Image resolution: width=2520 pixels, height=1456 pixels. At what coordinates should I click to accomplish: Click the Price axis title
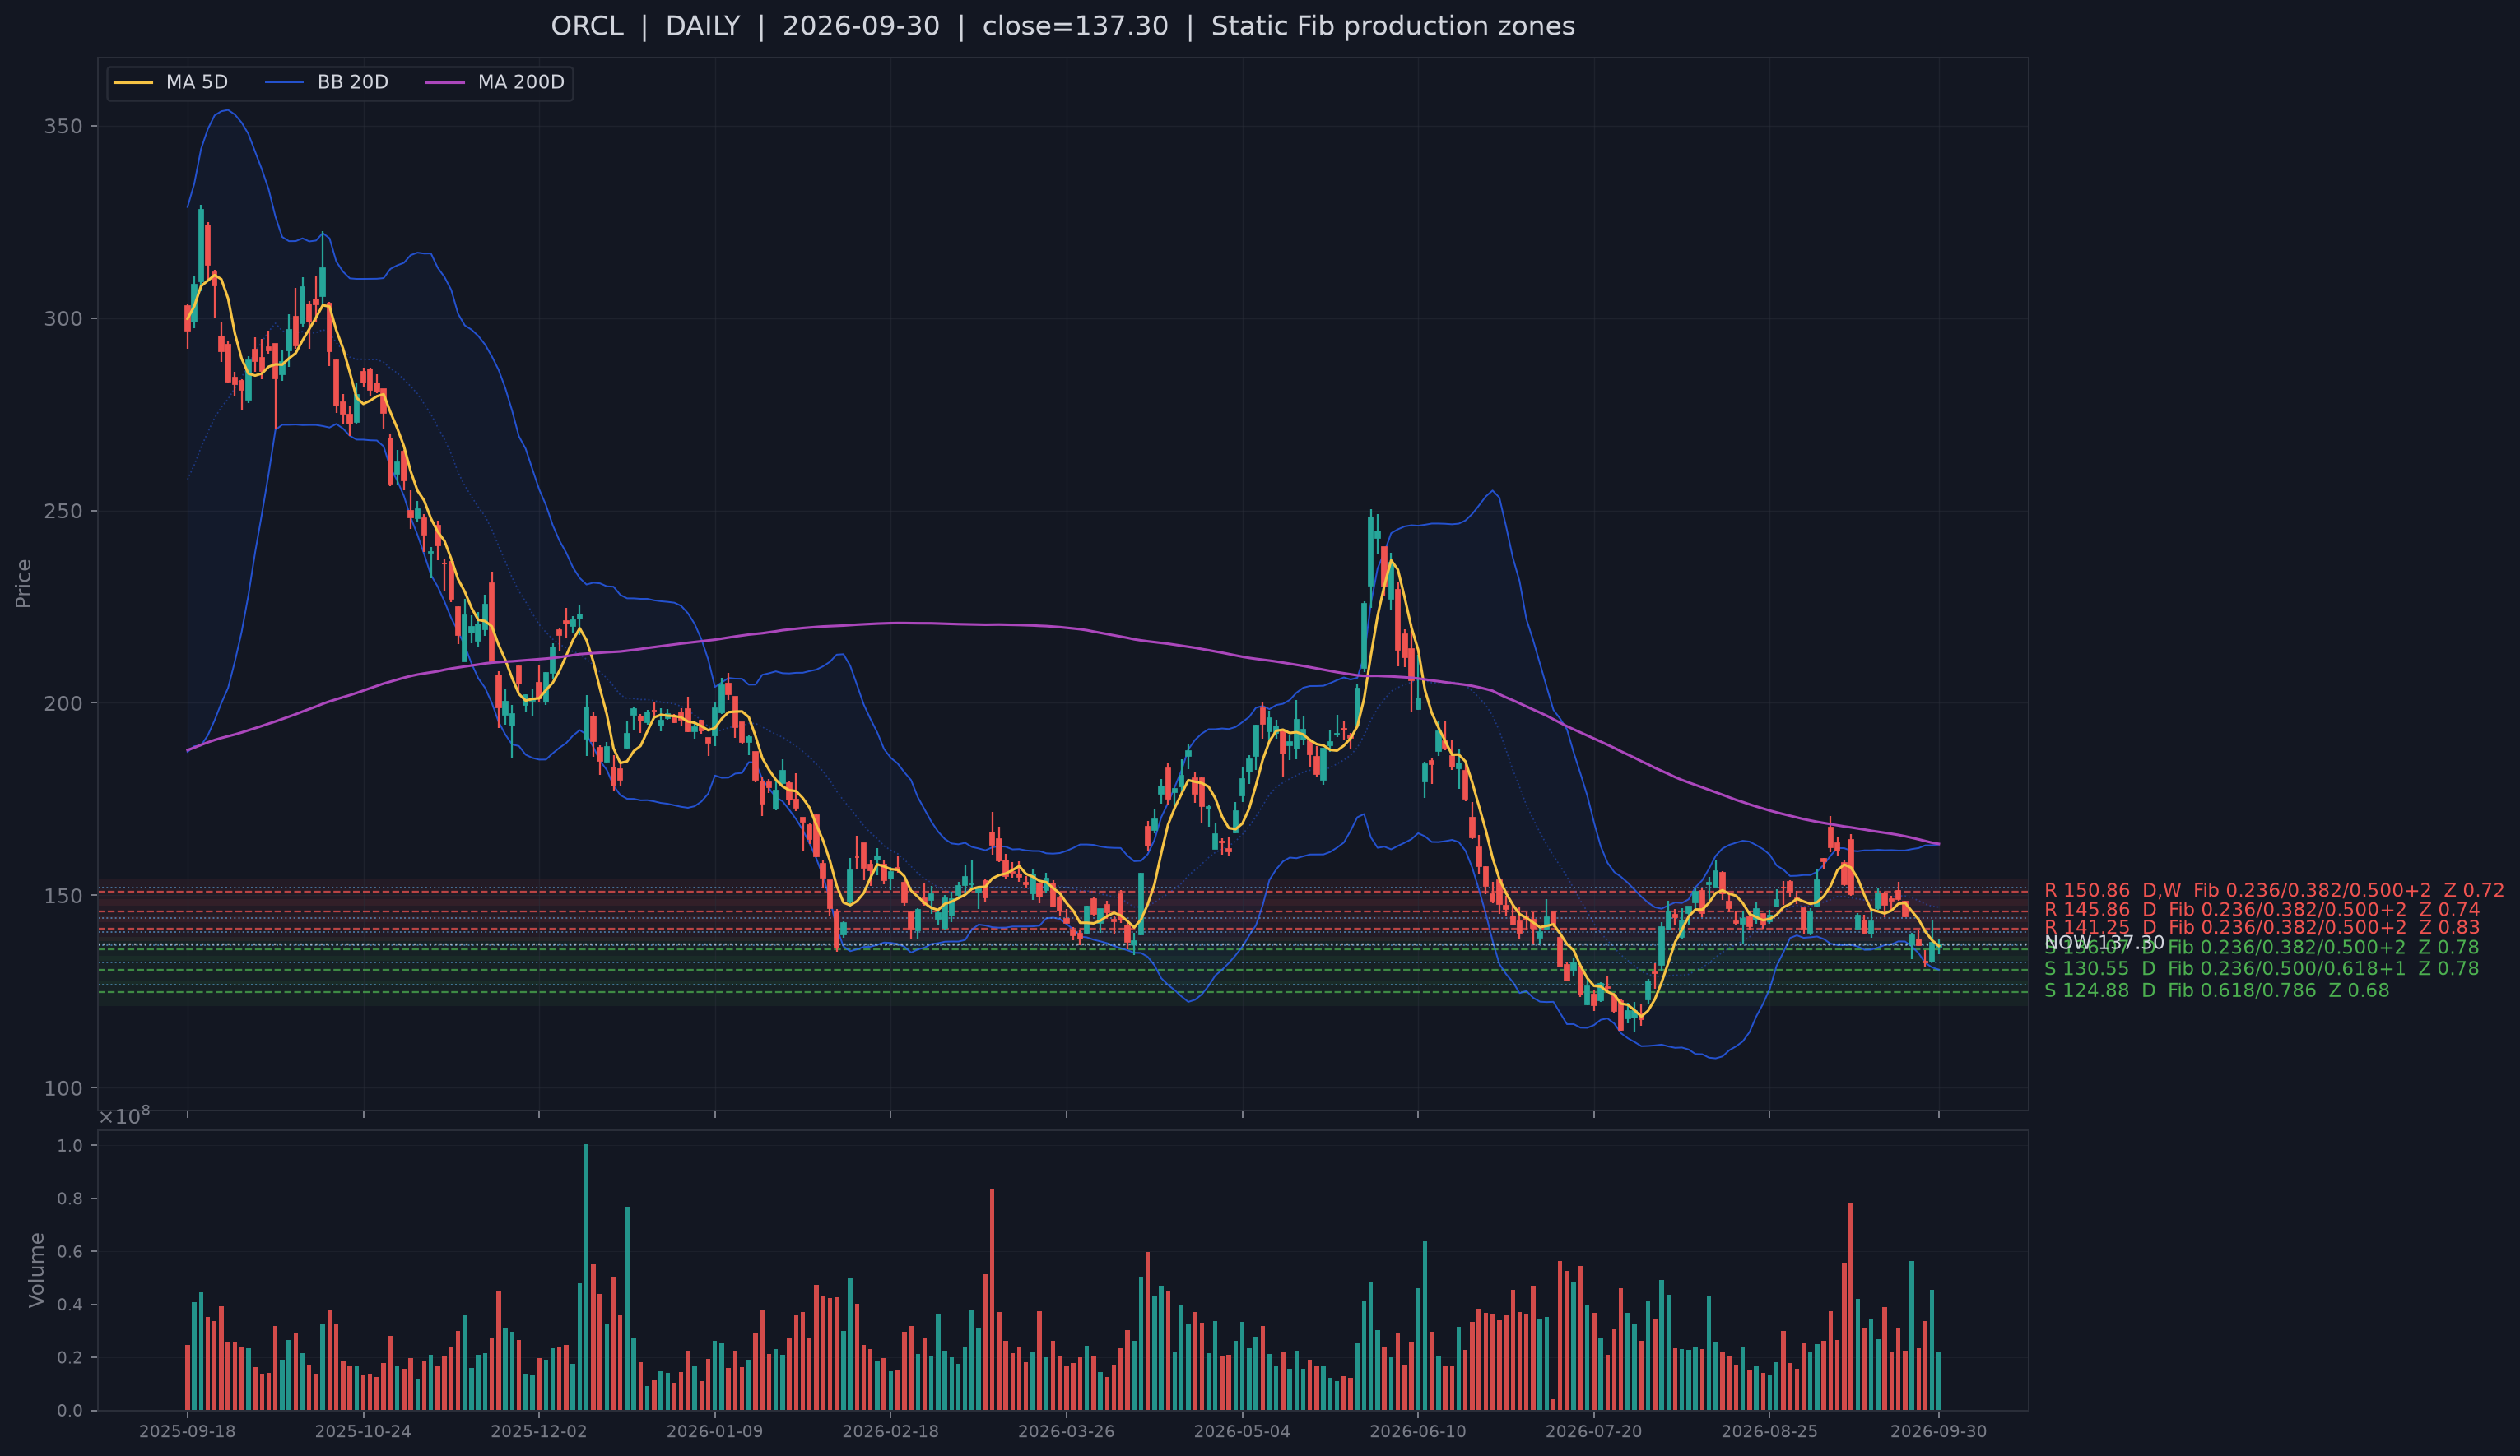coord(23,583)
